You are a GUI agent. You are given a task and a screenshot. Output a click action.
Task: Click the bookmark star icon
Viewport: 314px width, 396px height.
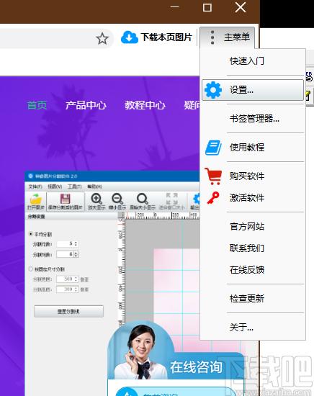102,39
